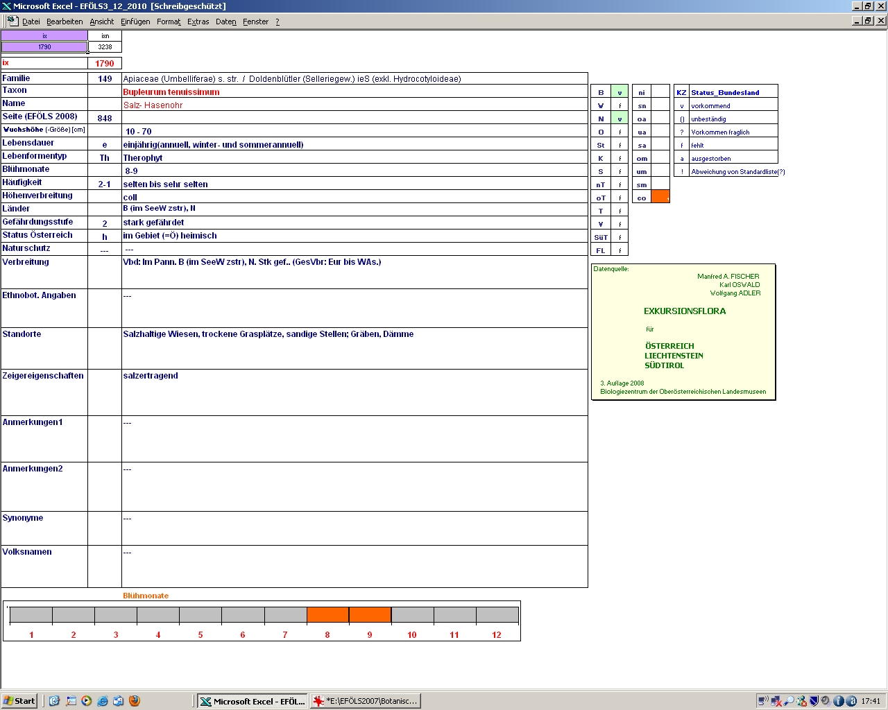Click the grey month 1 bar in chart
The height and width of the screenshot is (710, 888).
(31, 615)
